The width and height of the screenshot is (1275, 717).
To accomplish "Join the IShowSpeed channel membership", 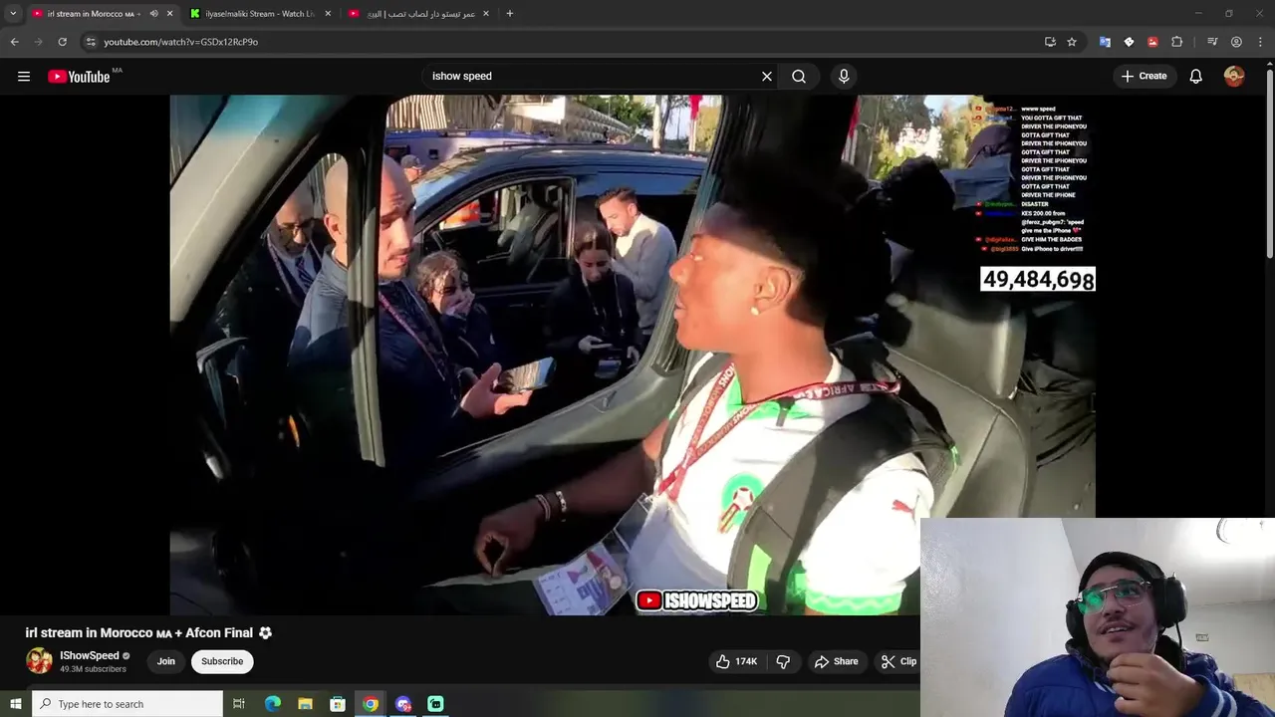I will tap(165, 661).
